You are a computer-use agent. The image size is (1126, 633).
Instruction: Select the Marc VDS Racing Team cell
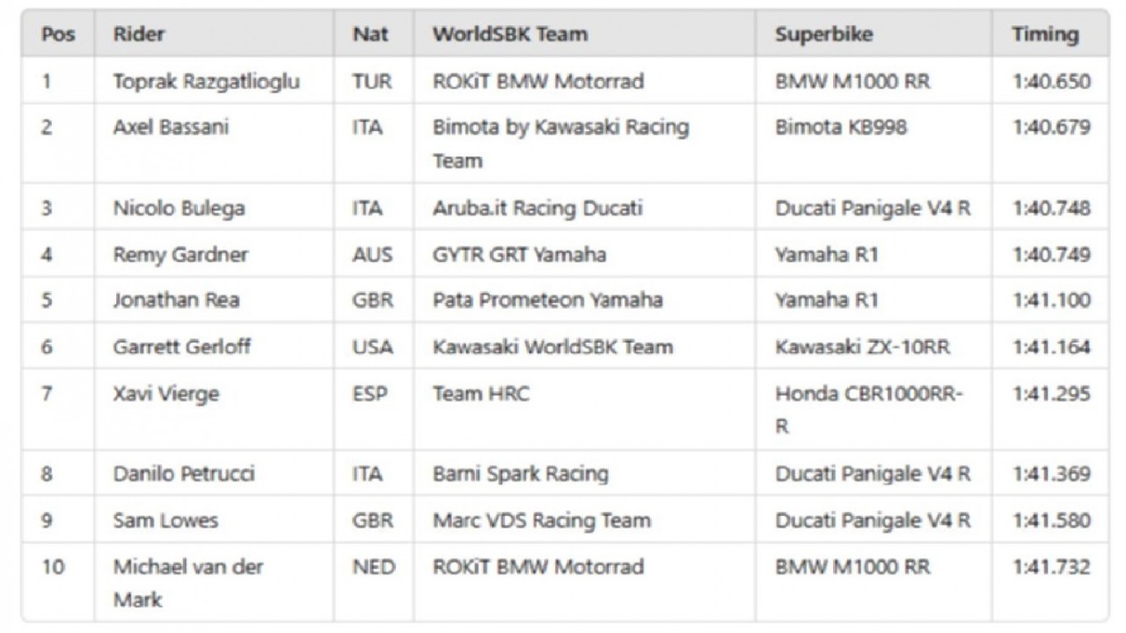click(x=541, y=520)
